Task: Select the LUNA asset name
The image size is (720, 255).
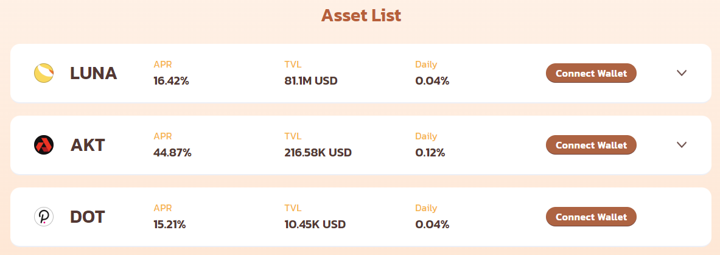Action: (x=94, y=73)
